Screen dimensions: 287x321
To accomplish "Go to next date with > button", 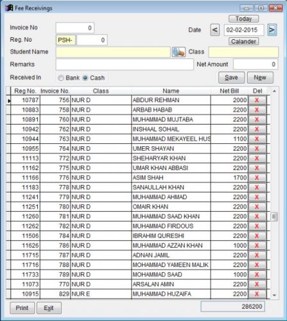I will coord(272,30).
